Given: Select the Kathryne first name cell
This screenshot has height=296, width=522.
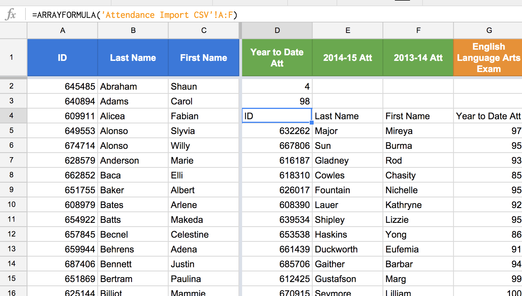Looking at the screenshot, I should click(418, 205).
